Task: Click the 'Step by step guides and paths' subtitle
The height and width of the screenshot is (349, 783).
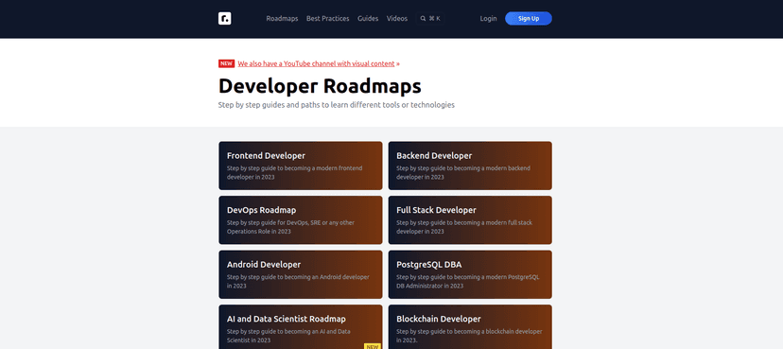Action: click(x=336, y=105)
